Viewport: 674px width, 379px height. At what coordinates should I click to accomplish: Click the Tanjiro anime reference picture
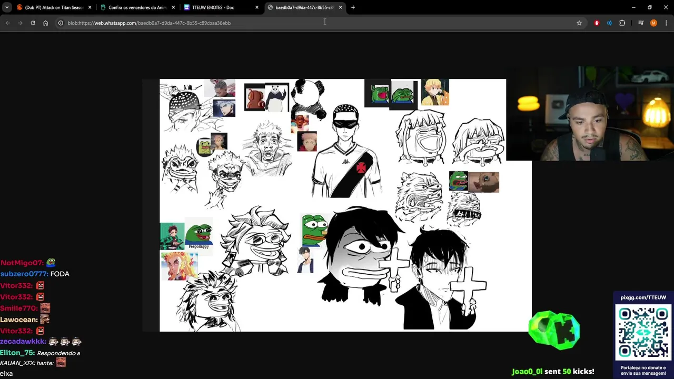172,236
